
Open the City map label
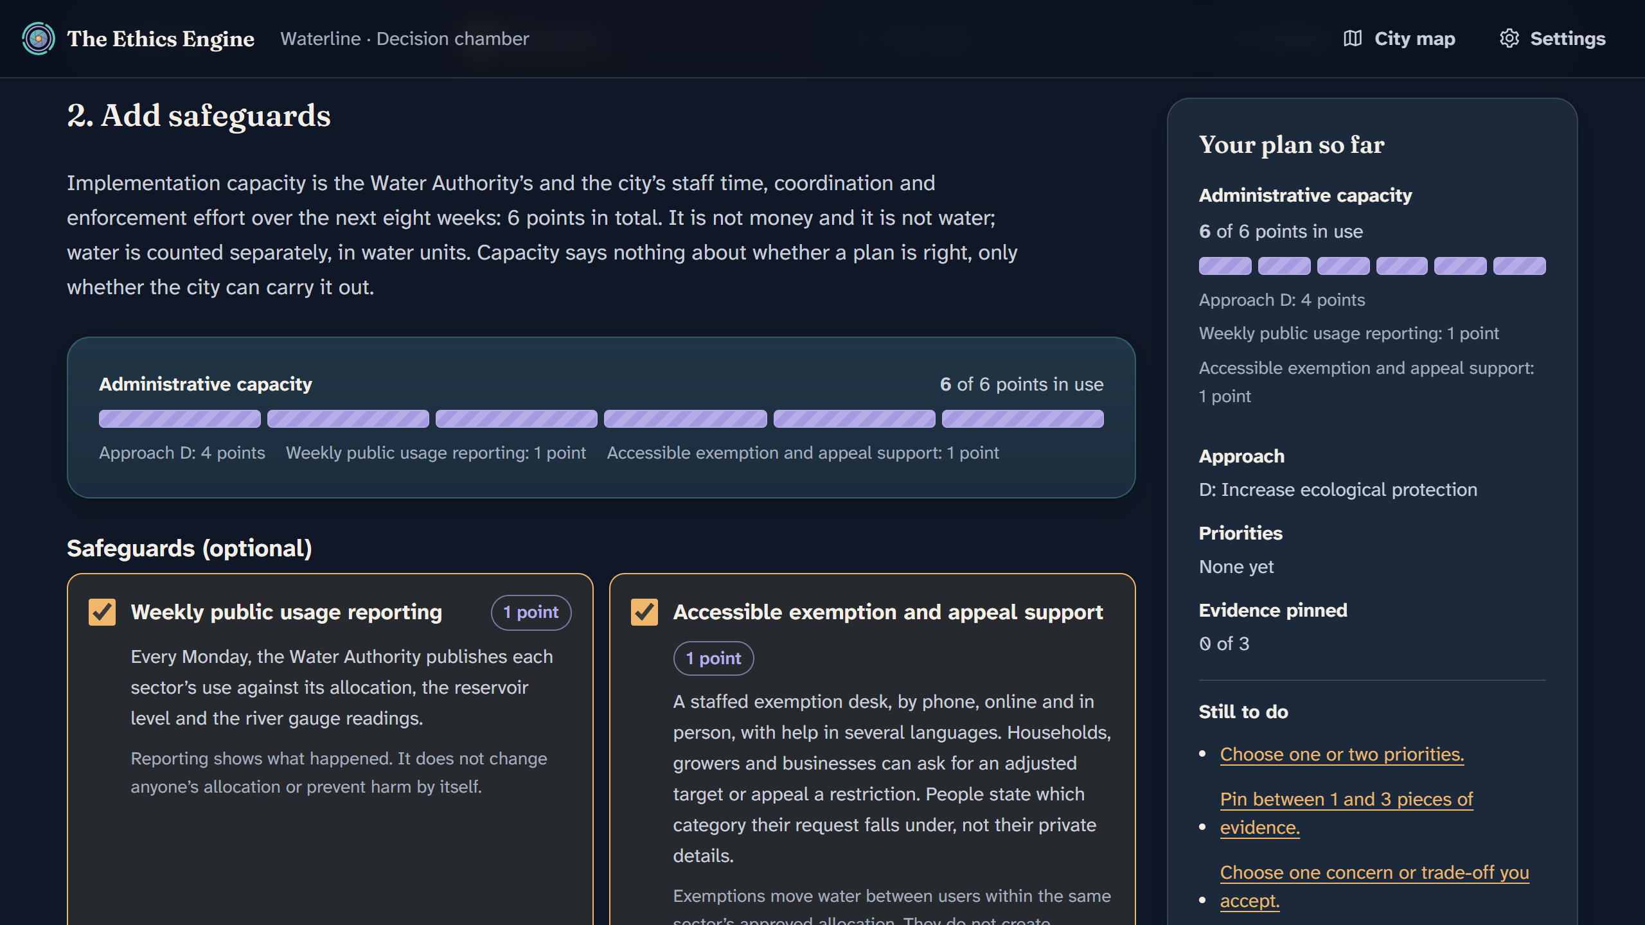(1414, 39)
